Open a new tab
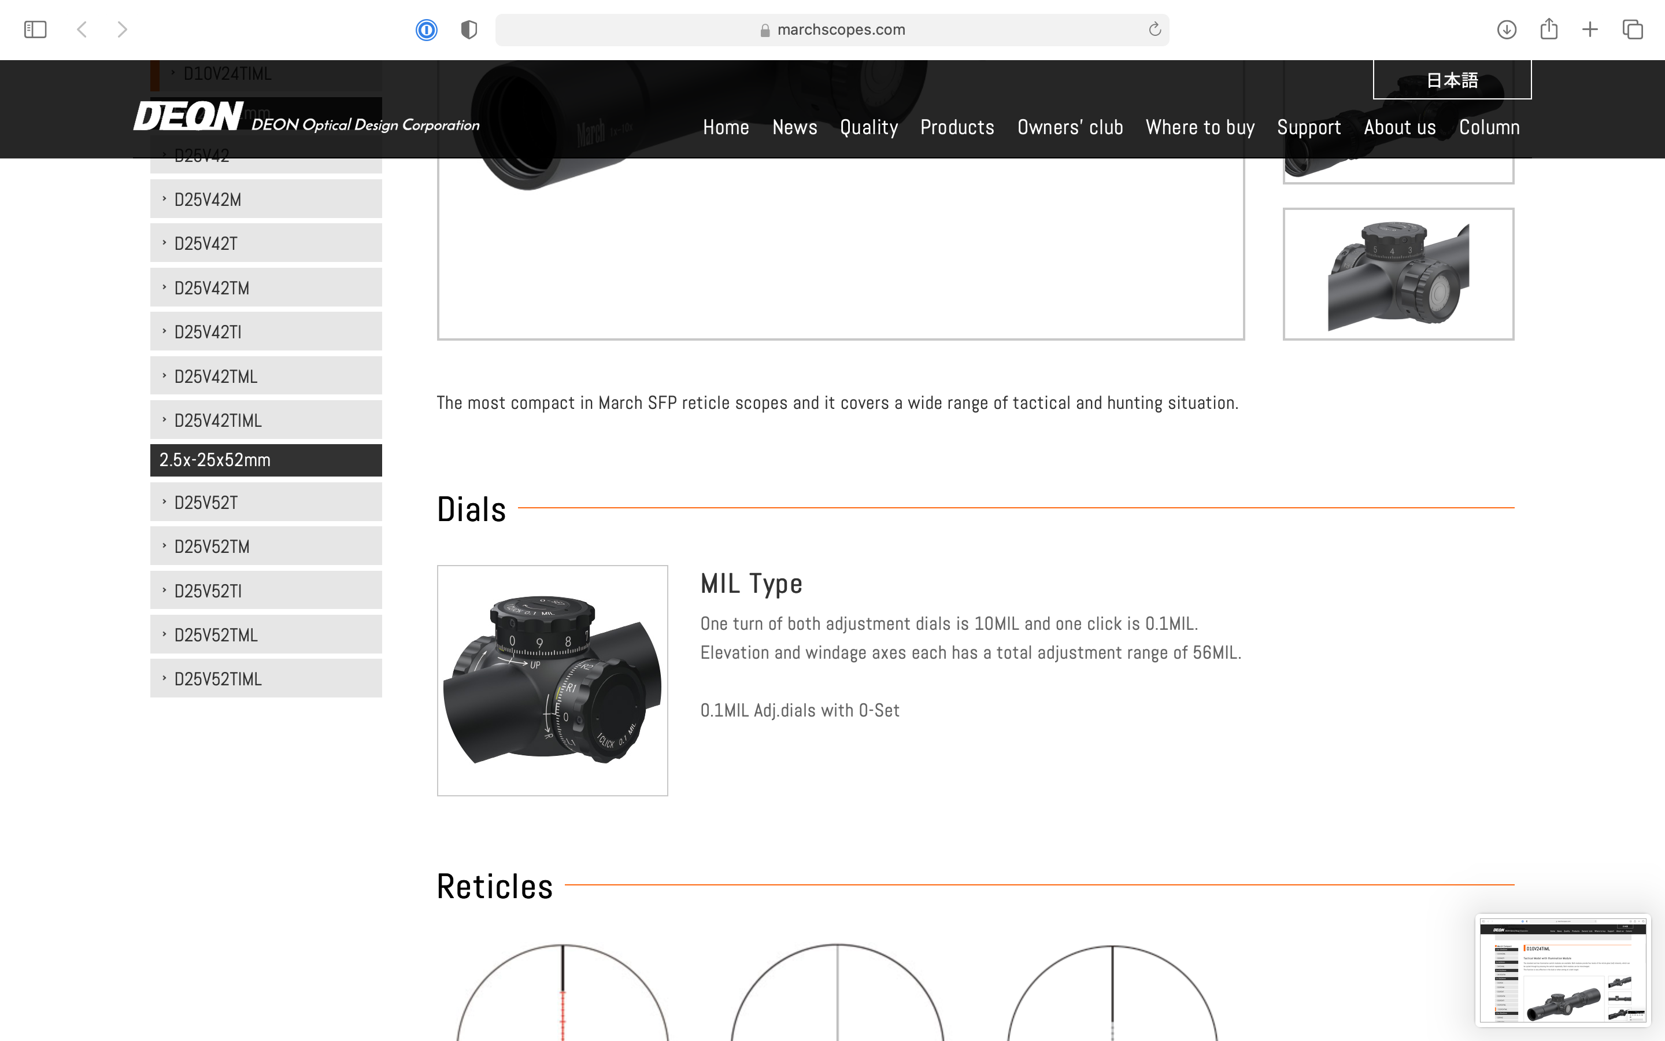This screenshot has height=1041, width=1665. [x=1590, y=29]
